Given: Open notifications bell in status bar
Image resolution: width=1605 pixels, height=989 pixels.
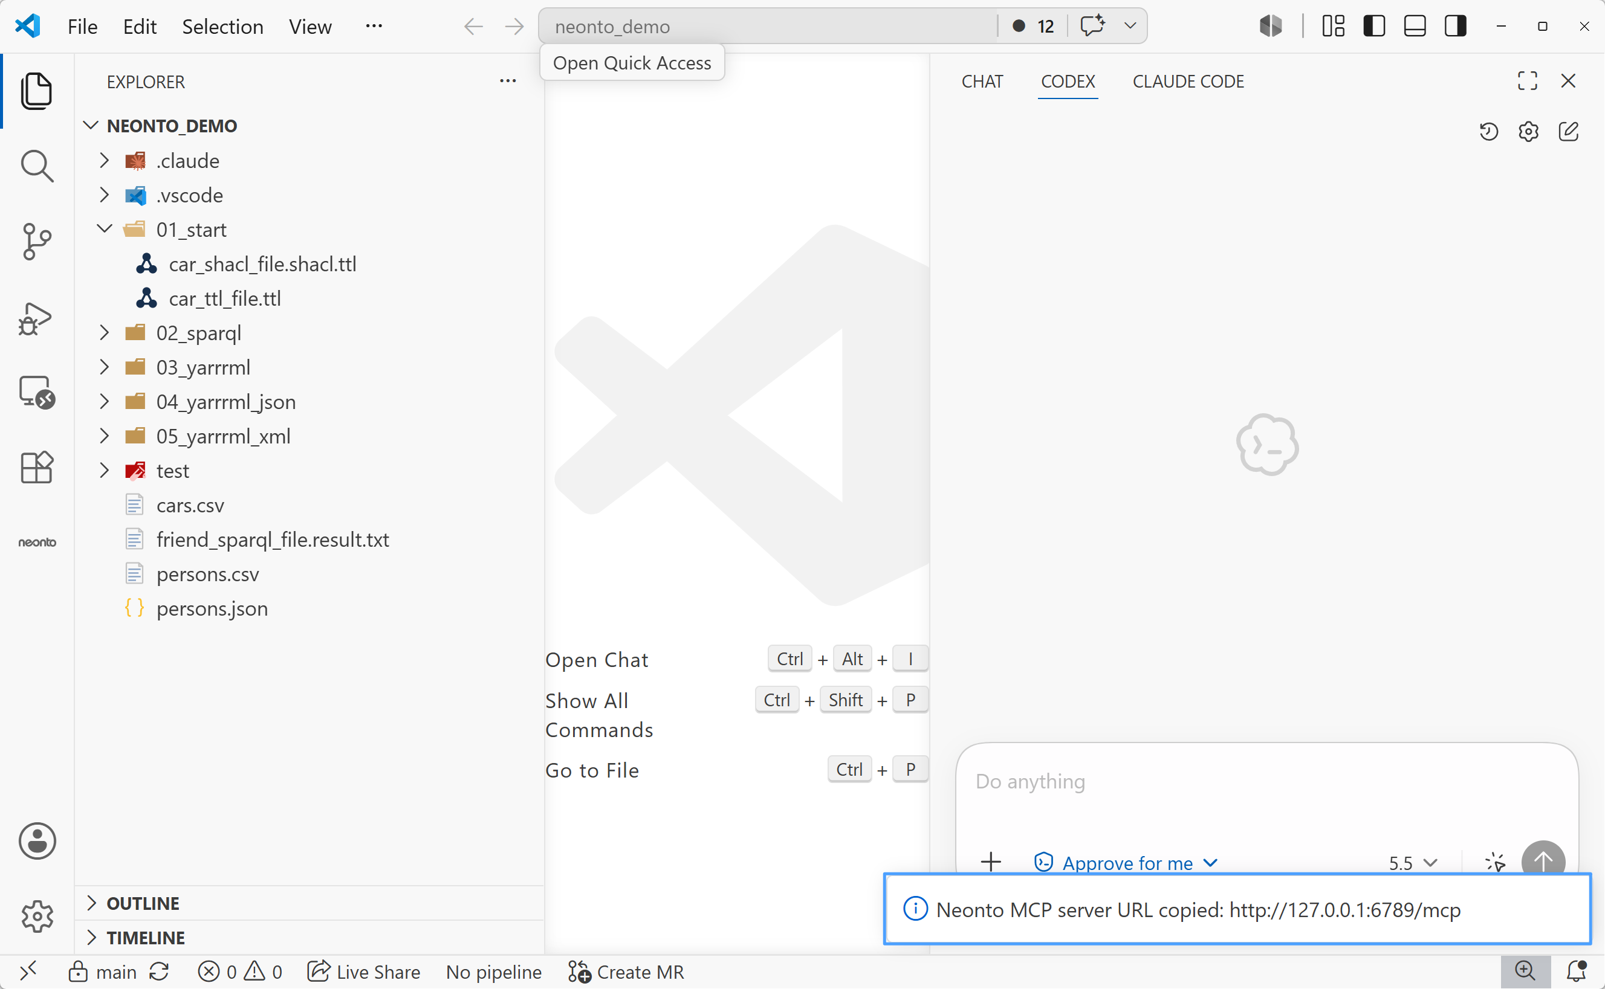Looking at the screenshot, I should click(1577, 971).
